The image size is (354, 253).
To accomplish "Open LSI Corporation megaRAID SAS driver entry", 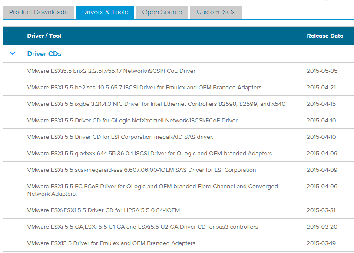I will pyautogui.click(x=120, y=137).
